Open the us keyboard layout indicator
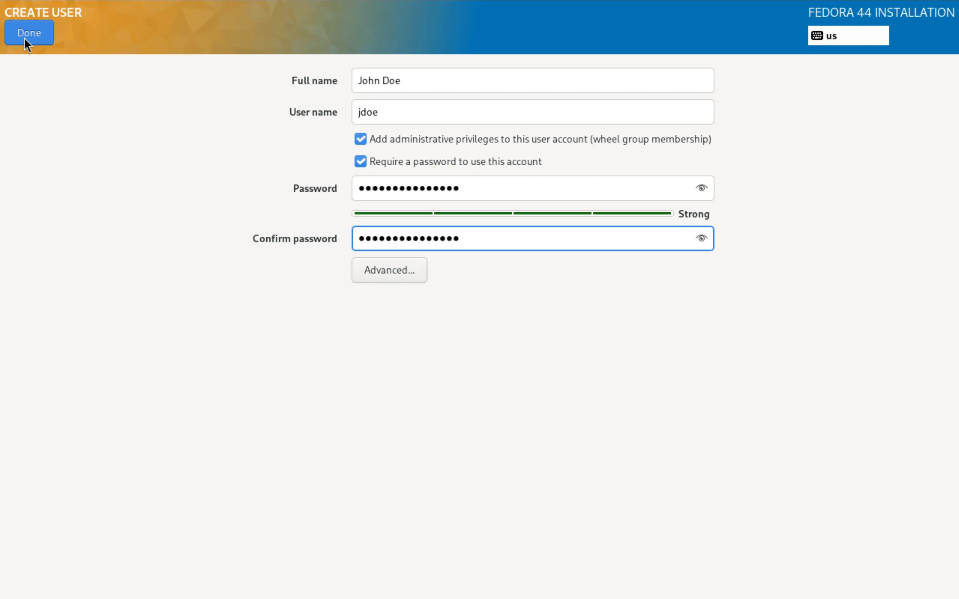 [848, 36]
